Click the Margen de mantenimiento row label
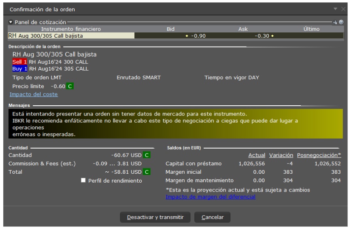351x228 pixels. [x=200, y=180]
